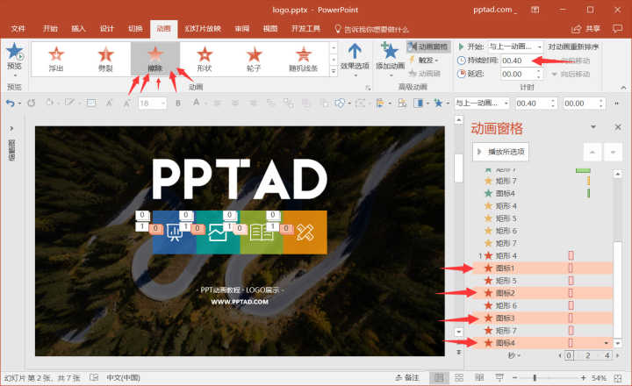Switch to the 设计 Design tab
This screenshot has width=632, height=386.
point(107,29)
